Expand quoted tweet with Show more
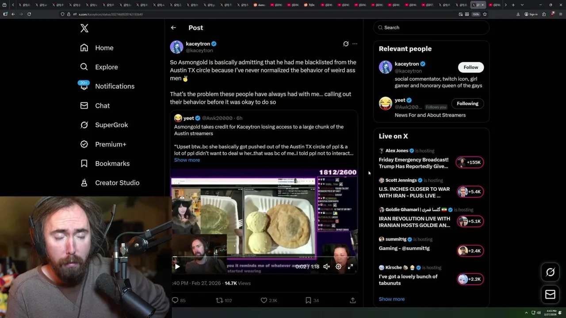The width and height of the screenshot is (566, 318). coord(187,160)
